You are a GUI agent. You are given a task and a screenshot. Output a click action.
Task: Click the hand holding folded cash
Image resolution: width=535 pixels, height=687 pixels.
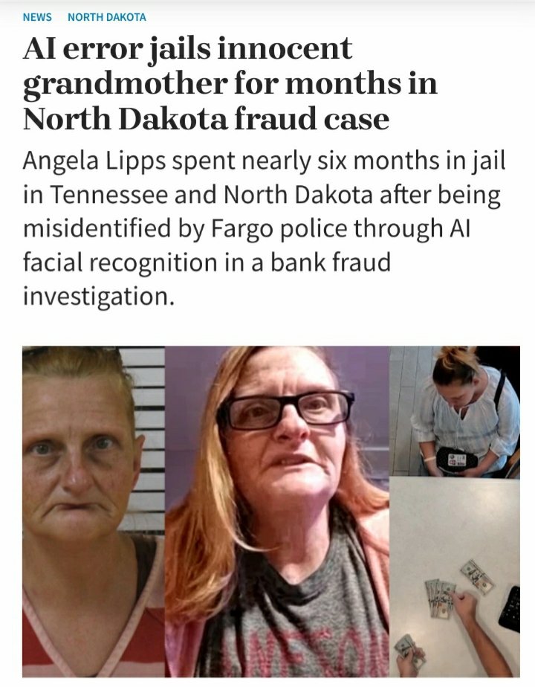(409, 654)
